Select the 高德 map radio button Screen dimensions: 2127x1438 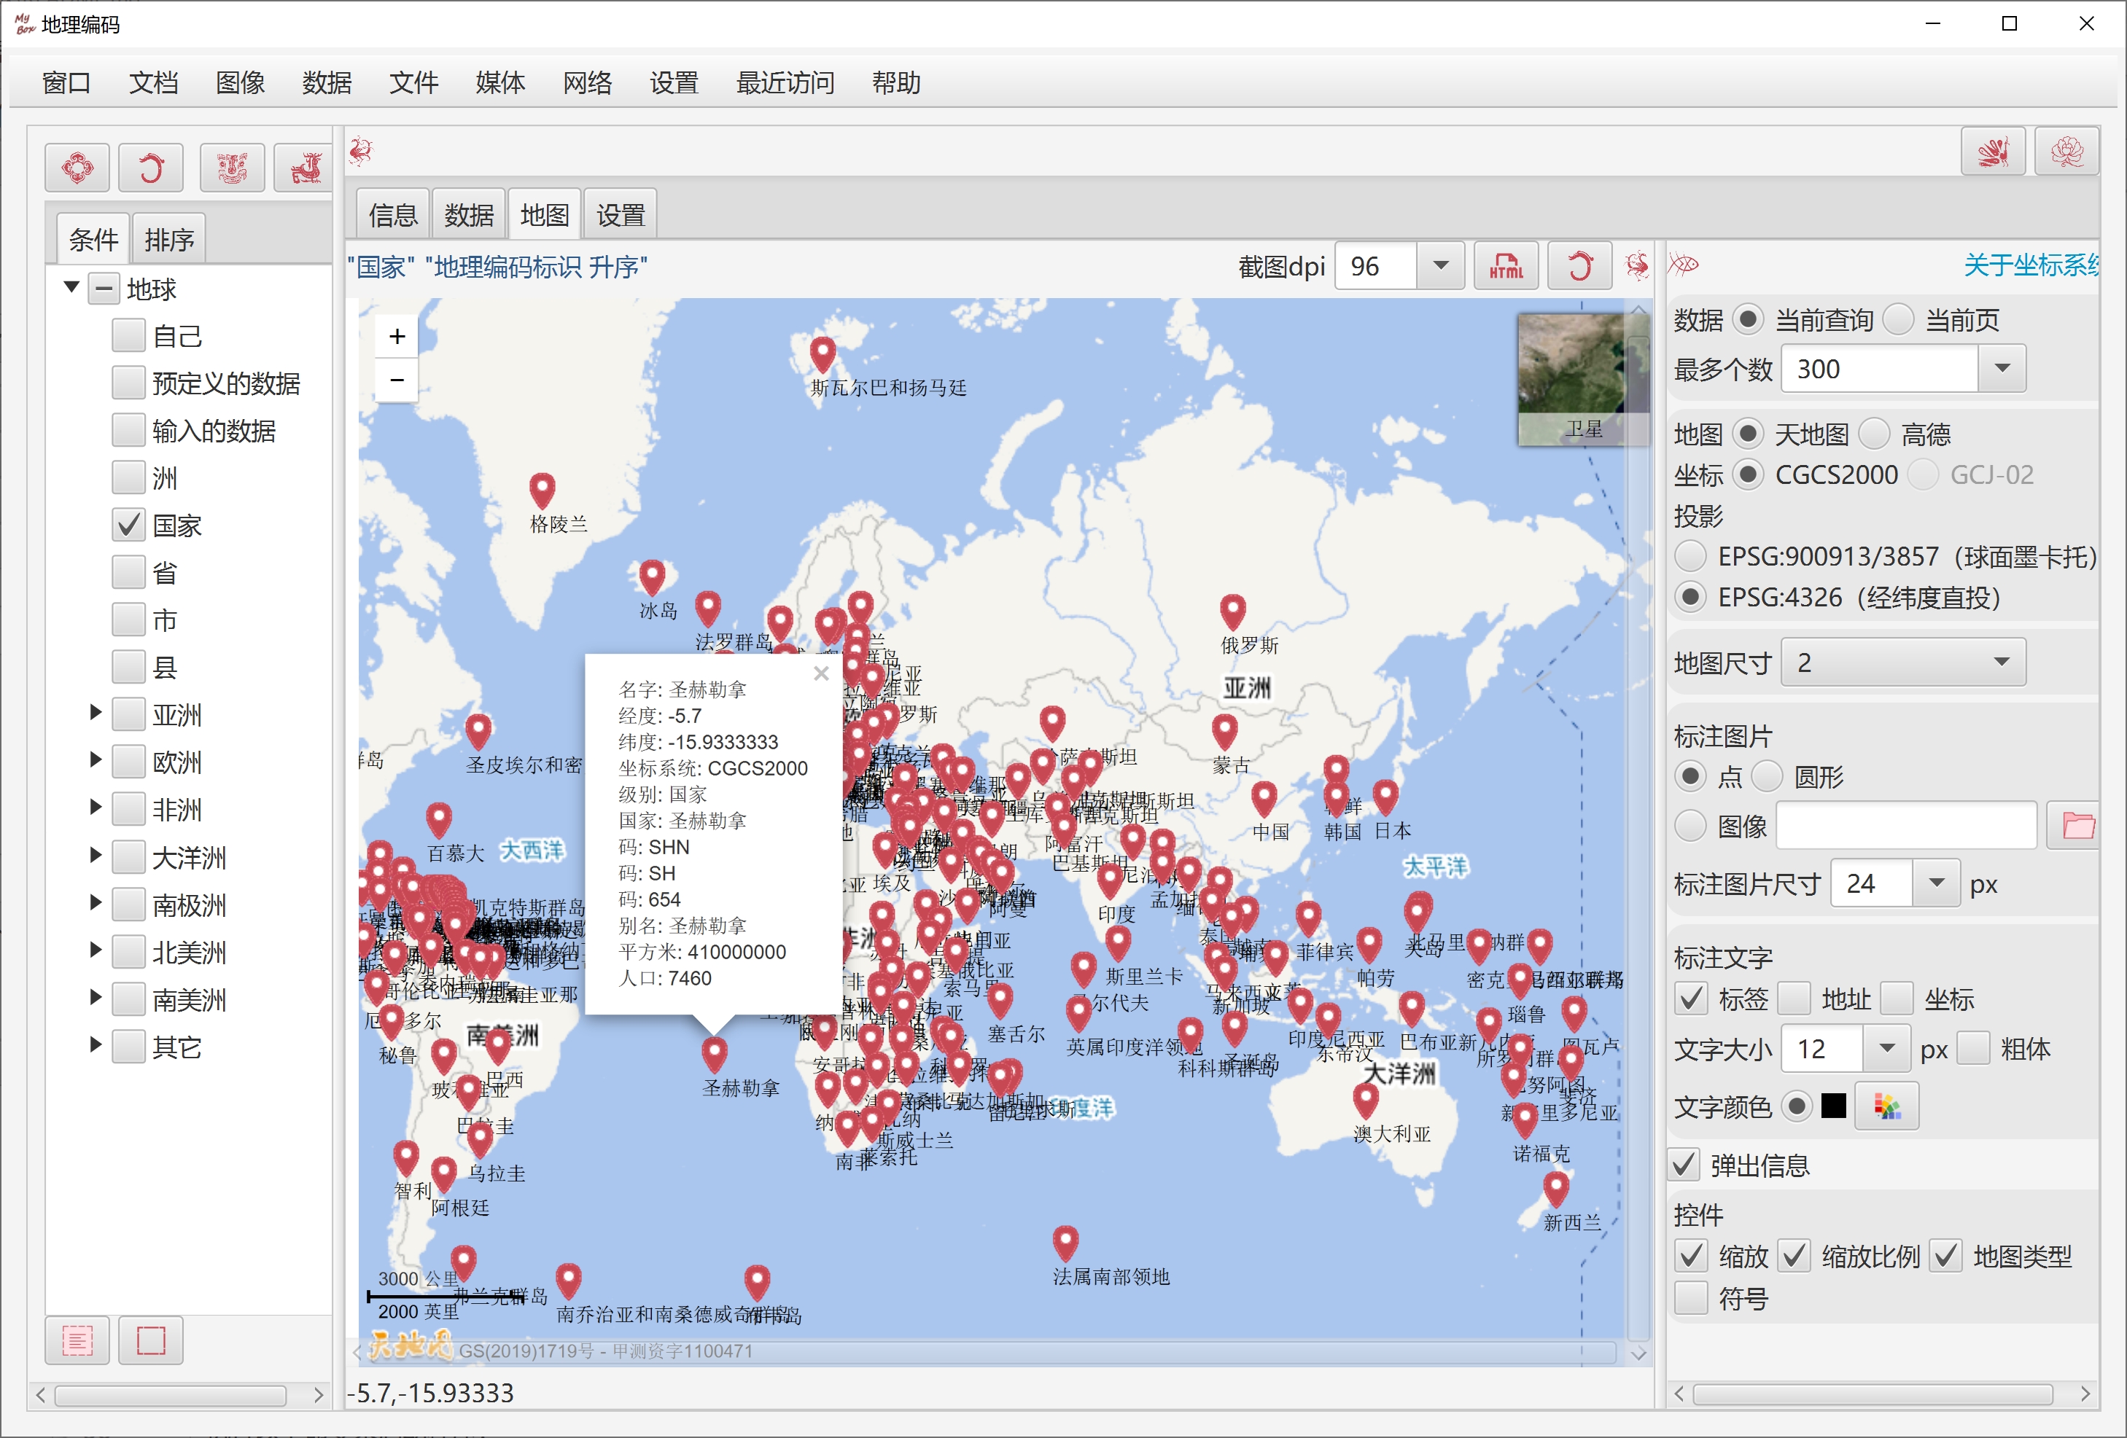coord(1875,433)
